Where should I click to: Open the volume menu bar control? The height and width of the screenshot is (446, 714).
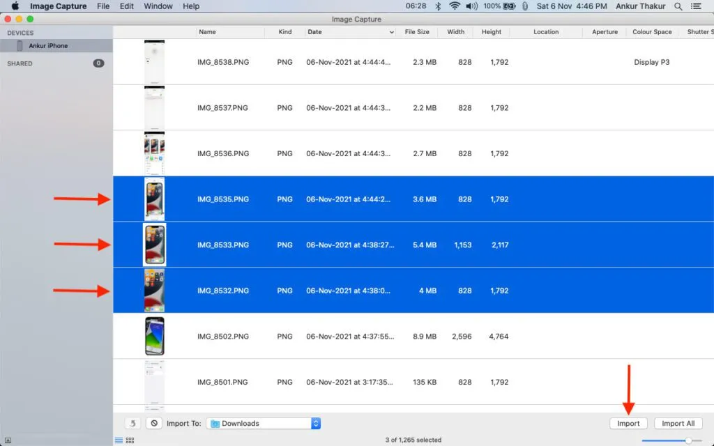click(x=471, y=6)
